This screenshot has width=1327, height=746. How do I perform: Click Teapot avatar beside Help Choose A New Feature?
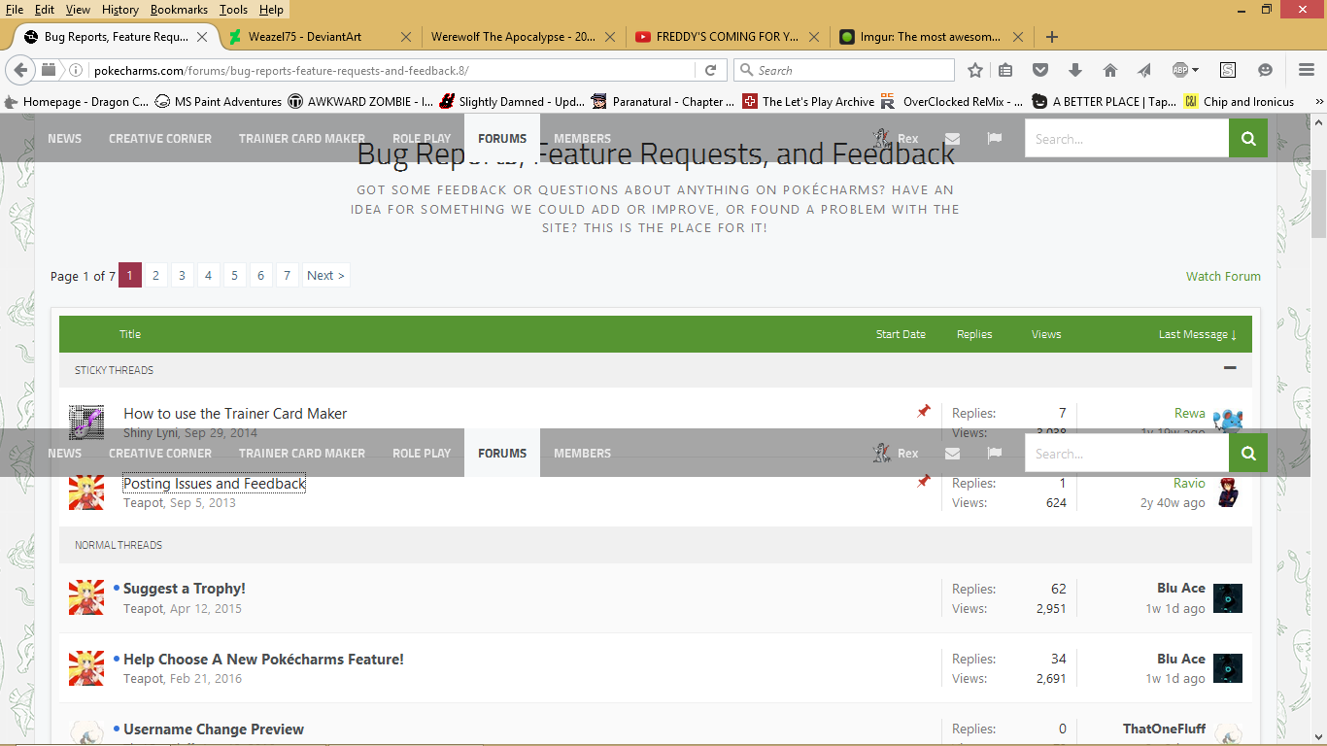pyautogui.click(x=86, y=668)
